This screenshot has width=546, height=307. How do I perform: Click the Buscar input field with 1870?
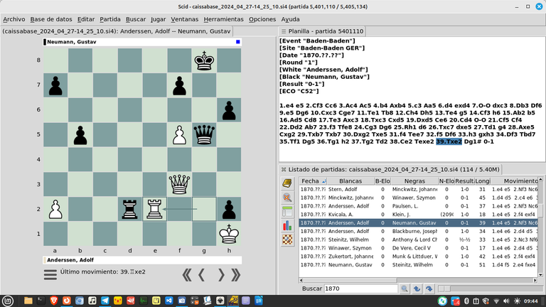point(360,289)
